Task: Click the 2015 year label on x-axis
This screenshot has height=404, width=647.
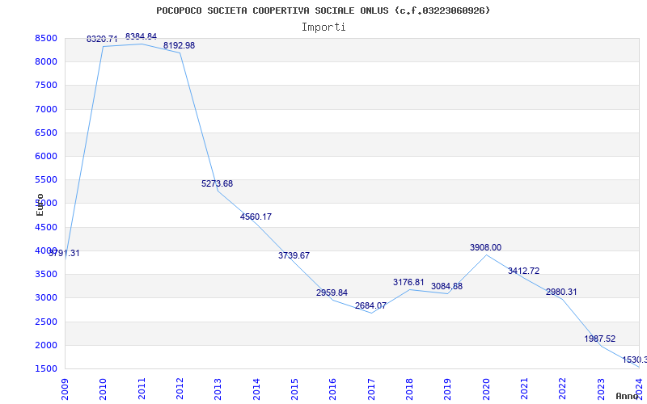Action: [294, 389]
